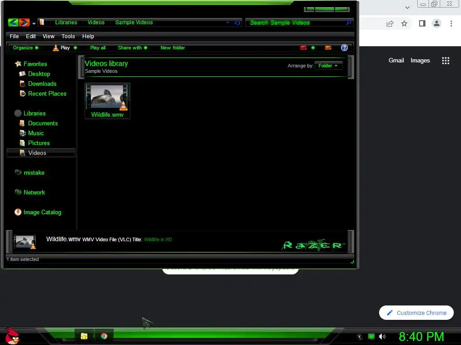Image resolution: width=461 pixels, height=345 pixels.
Task: Select Favorites in the navigation pane
Action: point(35,64)
